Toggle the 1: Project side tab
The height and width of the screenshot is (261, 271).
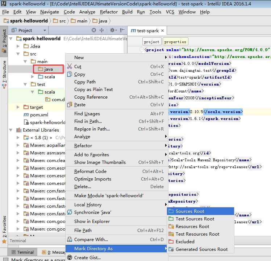coord(4,41)
